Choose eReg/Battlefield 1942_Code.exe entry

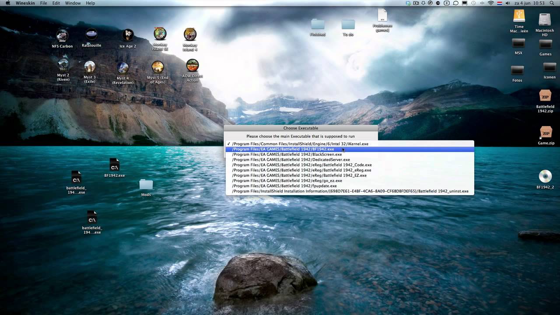pos(350,165)
